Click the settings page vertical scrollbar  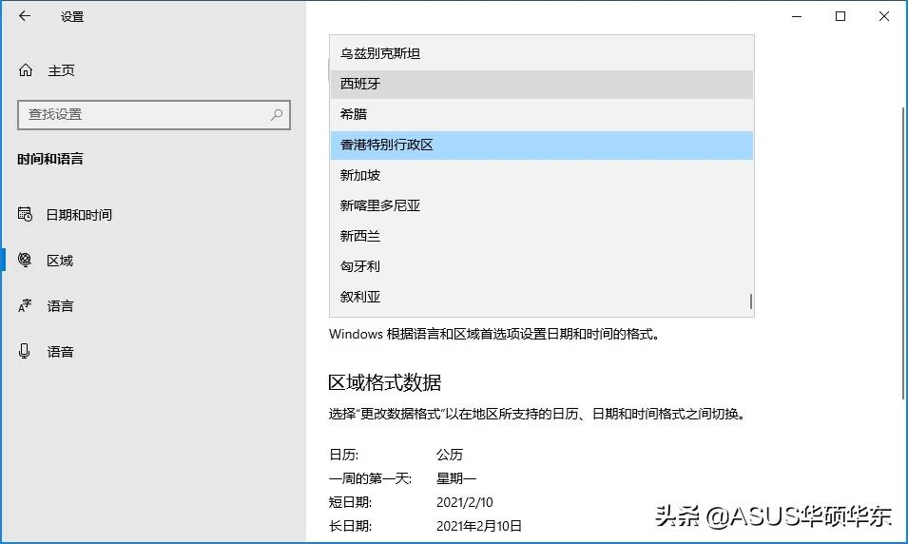tap(903, 253)
